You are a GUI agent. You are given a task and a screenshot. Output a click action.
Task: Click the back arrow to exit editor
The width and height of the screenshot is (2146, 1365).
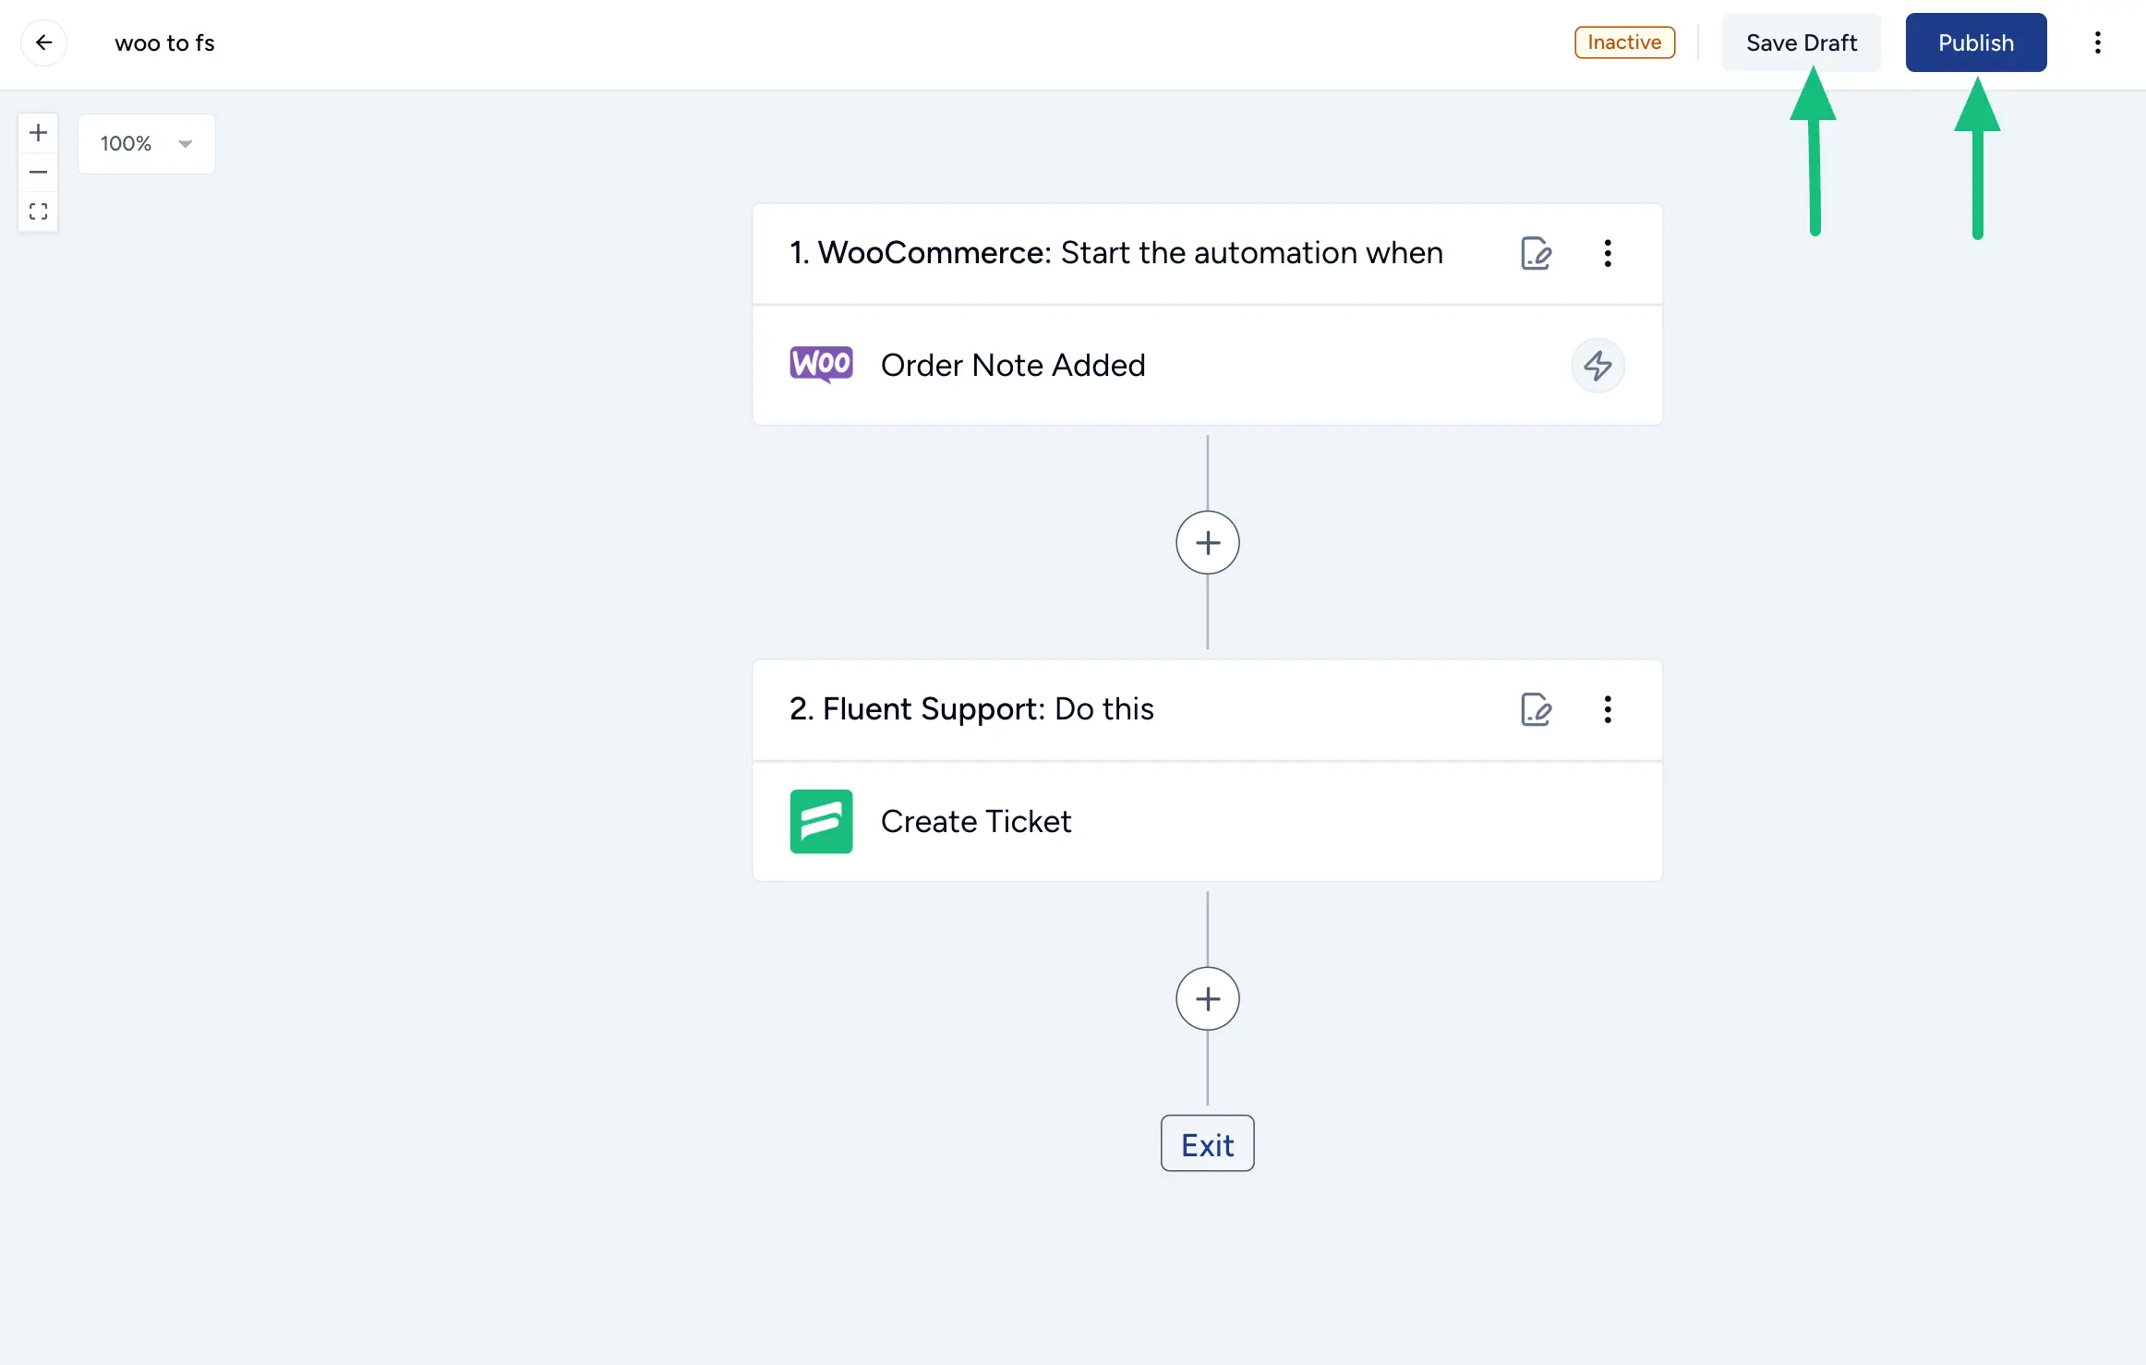click(43, 41)
